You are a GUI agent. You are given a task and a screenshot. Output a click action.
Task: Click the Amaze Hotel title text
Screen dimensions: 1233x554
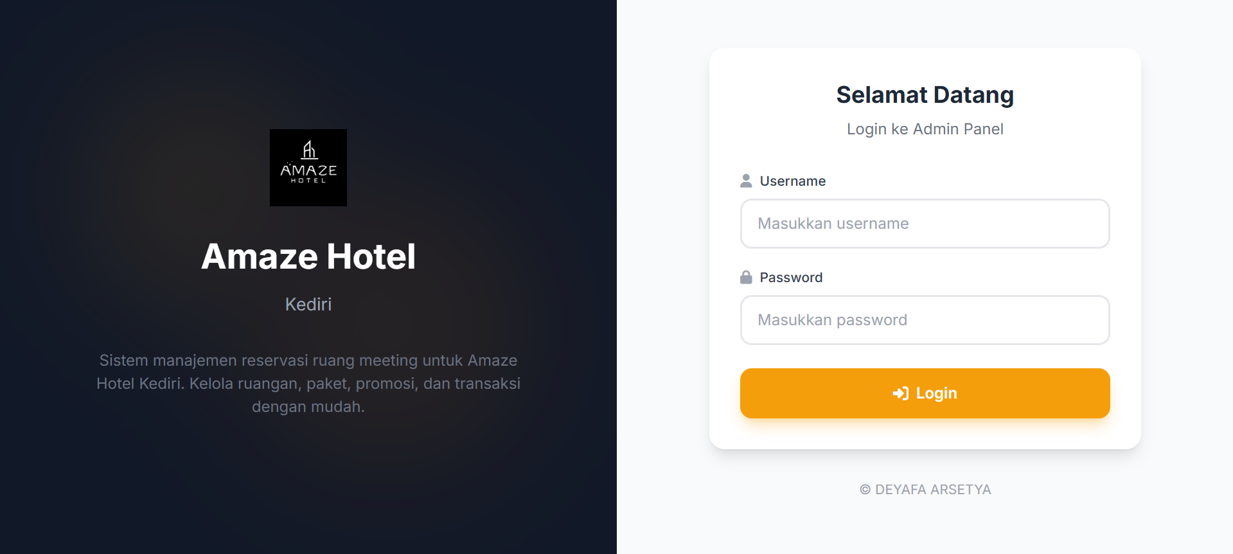tap(308, 256)
